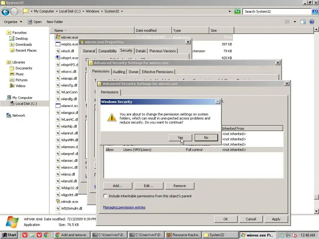319x239 pixels.
Task: Click the Inherited From column header
Action: pyautogui.click(x=252, y=129)
